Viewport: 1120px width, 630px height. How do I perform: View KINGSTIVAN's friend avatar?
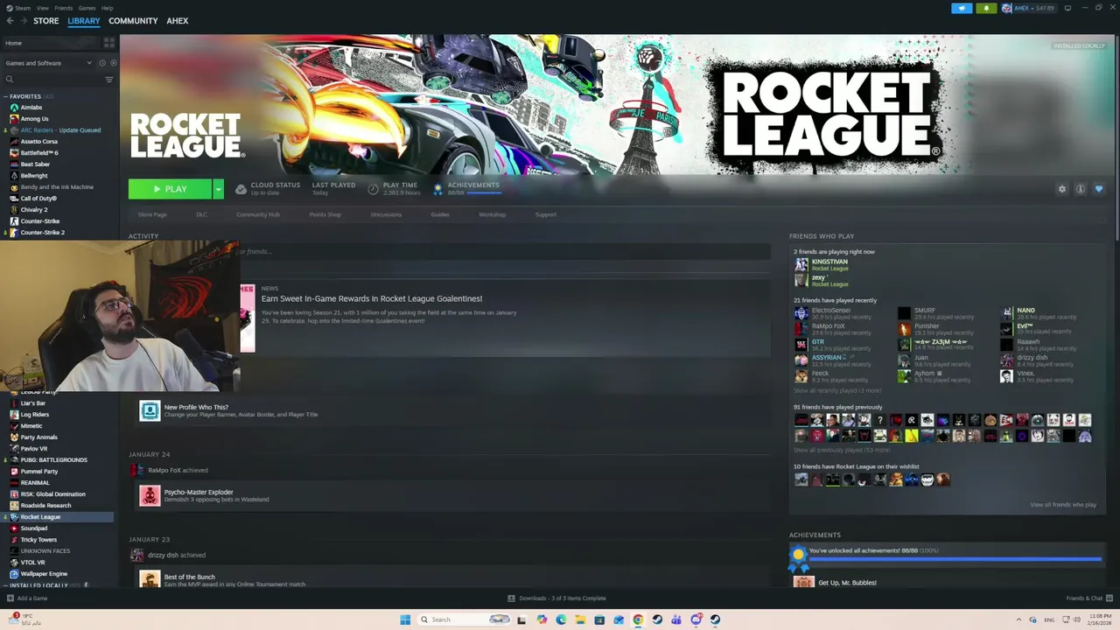click(801, 264)
